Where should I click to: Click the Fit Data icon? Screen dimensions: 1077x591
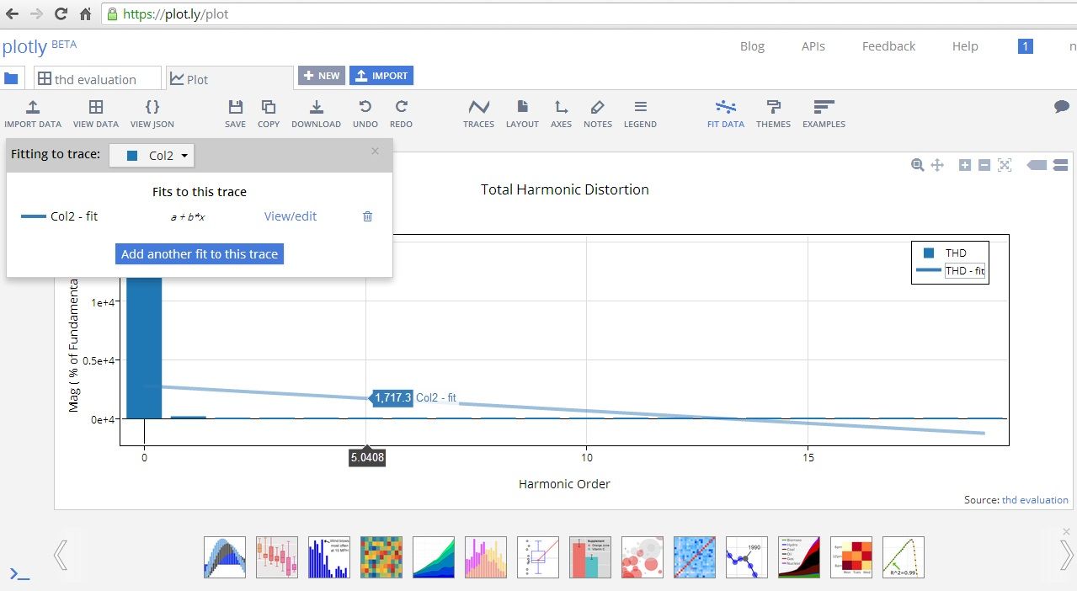pyautogui.click(x=725, y=112)
